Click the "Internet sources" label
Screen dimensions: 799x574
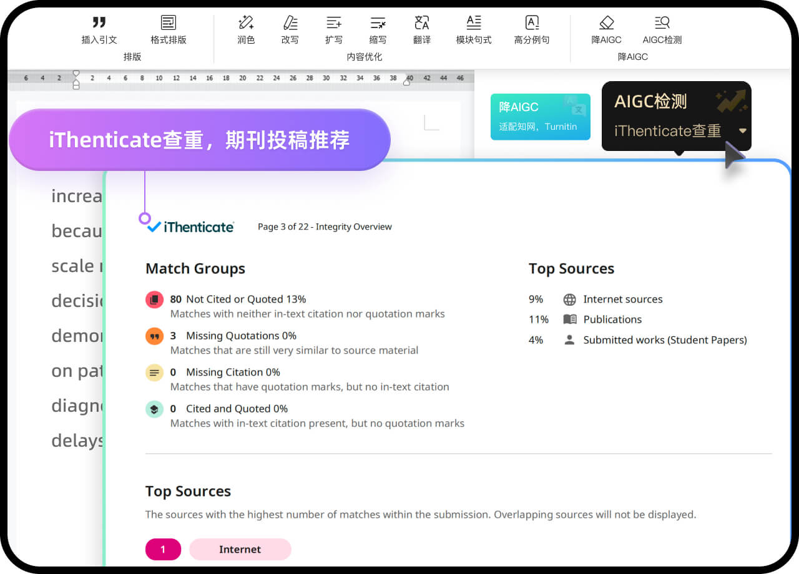(x=623, y=299)
